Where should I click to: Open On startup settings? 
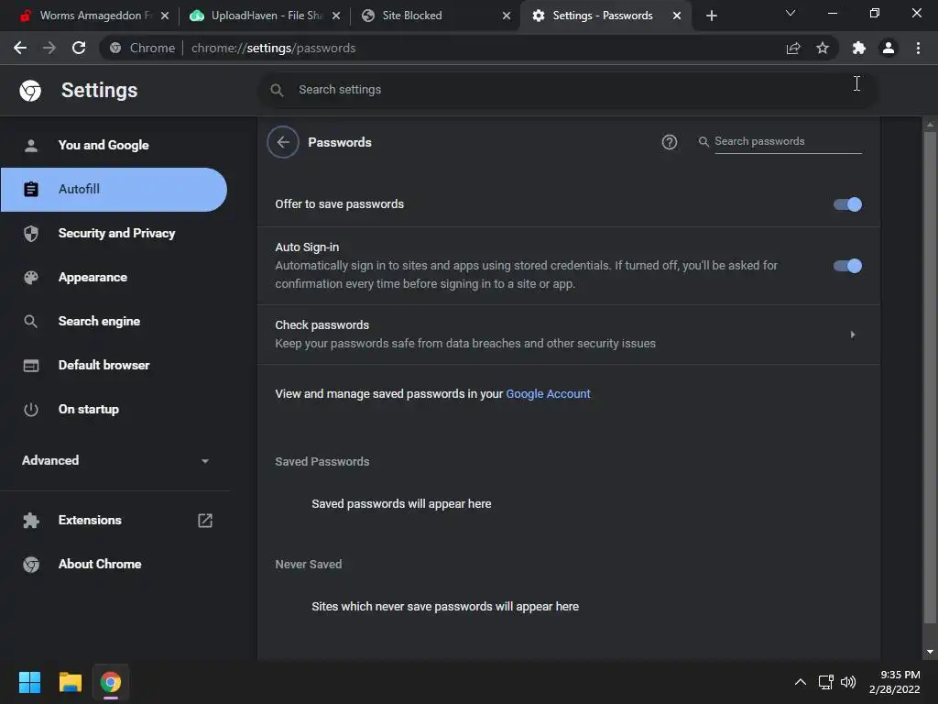pyautogui.click(x=114, y=410)
